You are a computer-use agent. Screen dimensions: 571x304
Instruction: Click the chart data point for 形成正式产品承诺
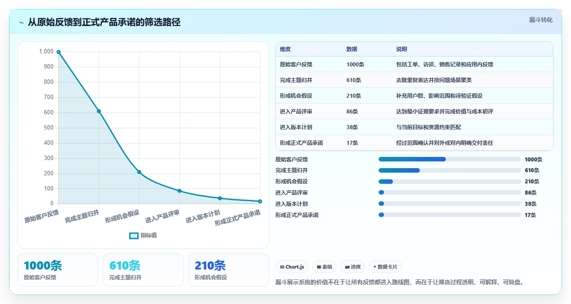[x=260, y=201]
